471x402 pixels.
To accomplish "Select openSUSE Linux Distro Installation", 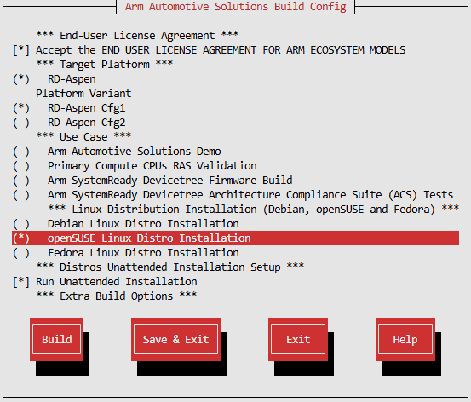I will pyautogui.click(x=235, y=238).
